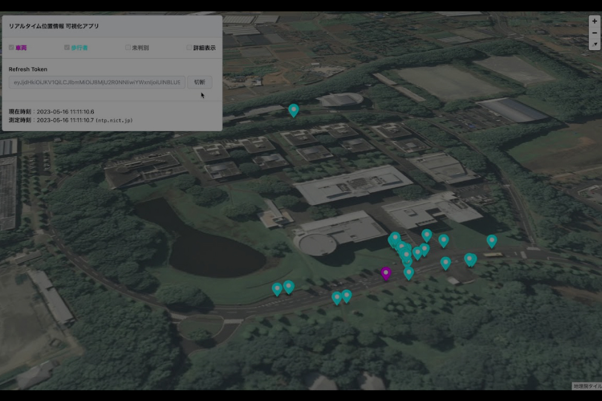Select left marker of the leftmost teal pair
Screen dimensions: 602x401
click(x=277, y=289)
